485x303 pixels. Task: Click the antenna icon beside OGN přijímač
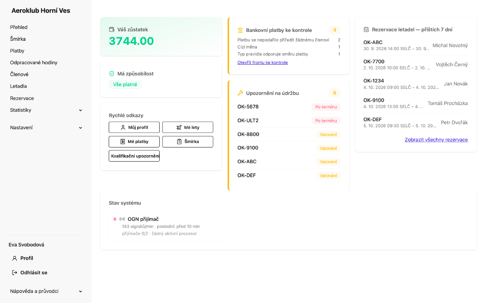(122, 219)
